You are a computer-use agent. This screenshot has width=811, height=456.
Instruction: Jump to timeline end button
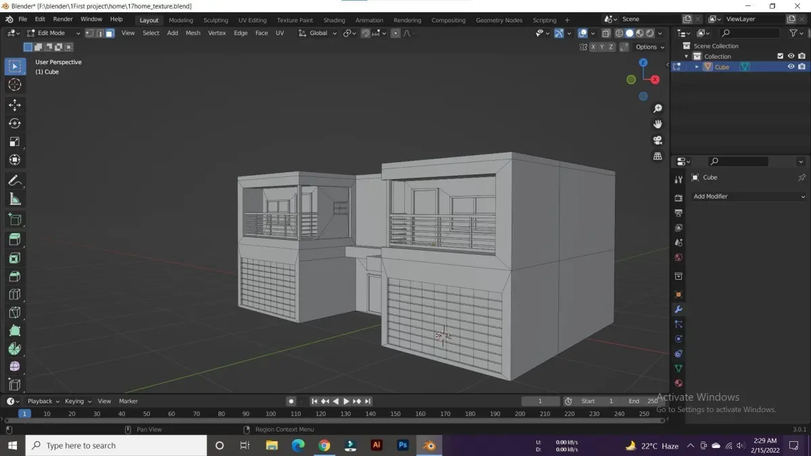pos(368,401)
